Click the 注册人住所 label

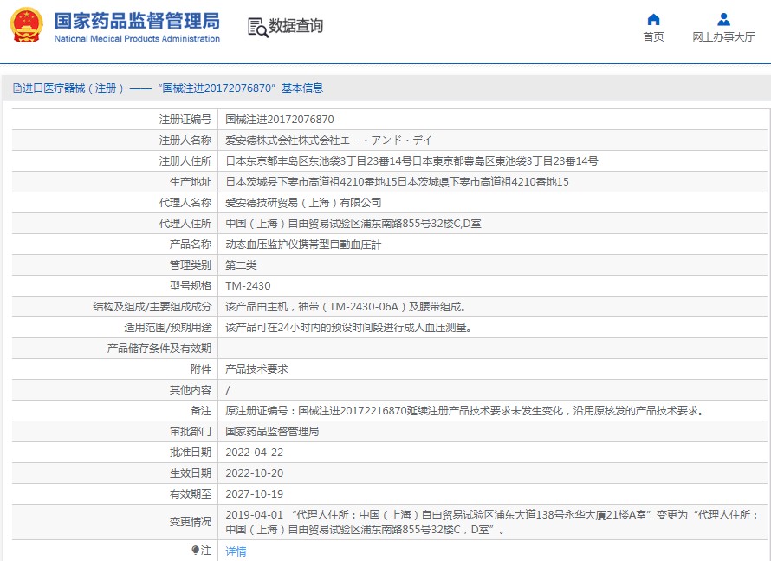pyautogui.click(x=185, y=161)
